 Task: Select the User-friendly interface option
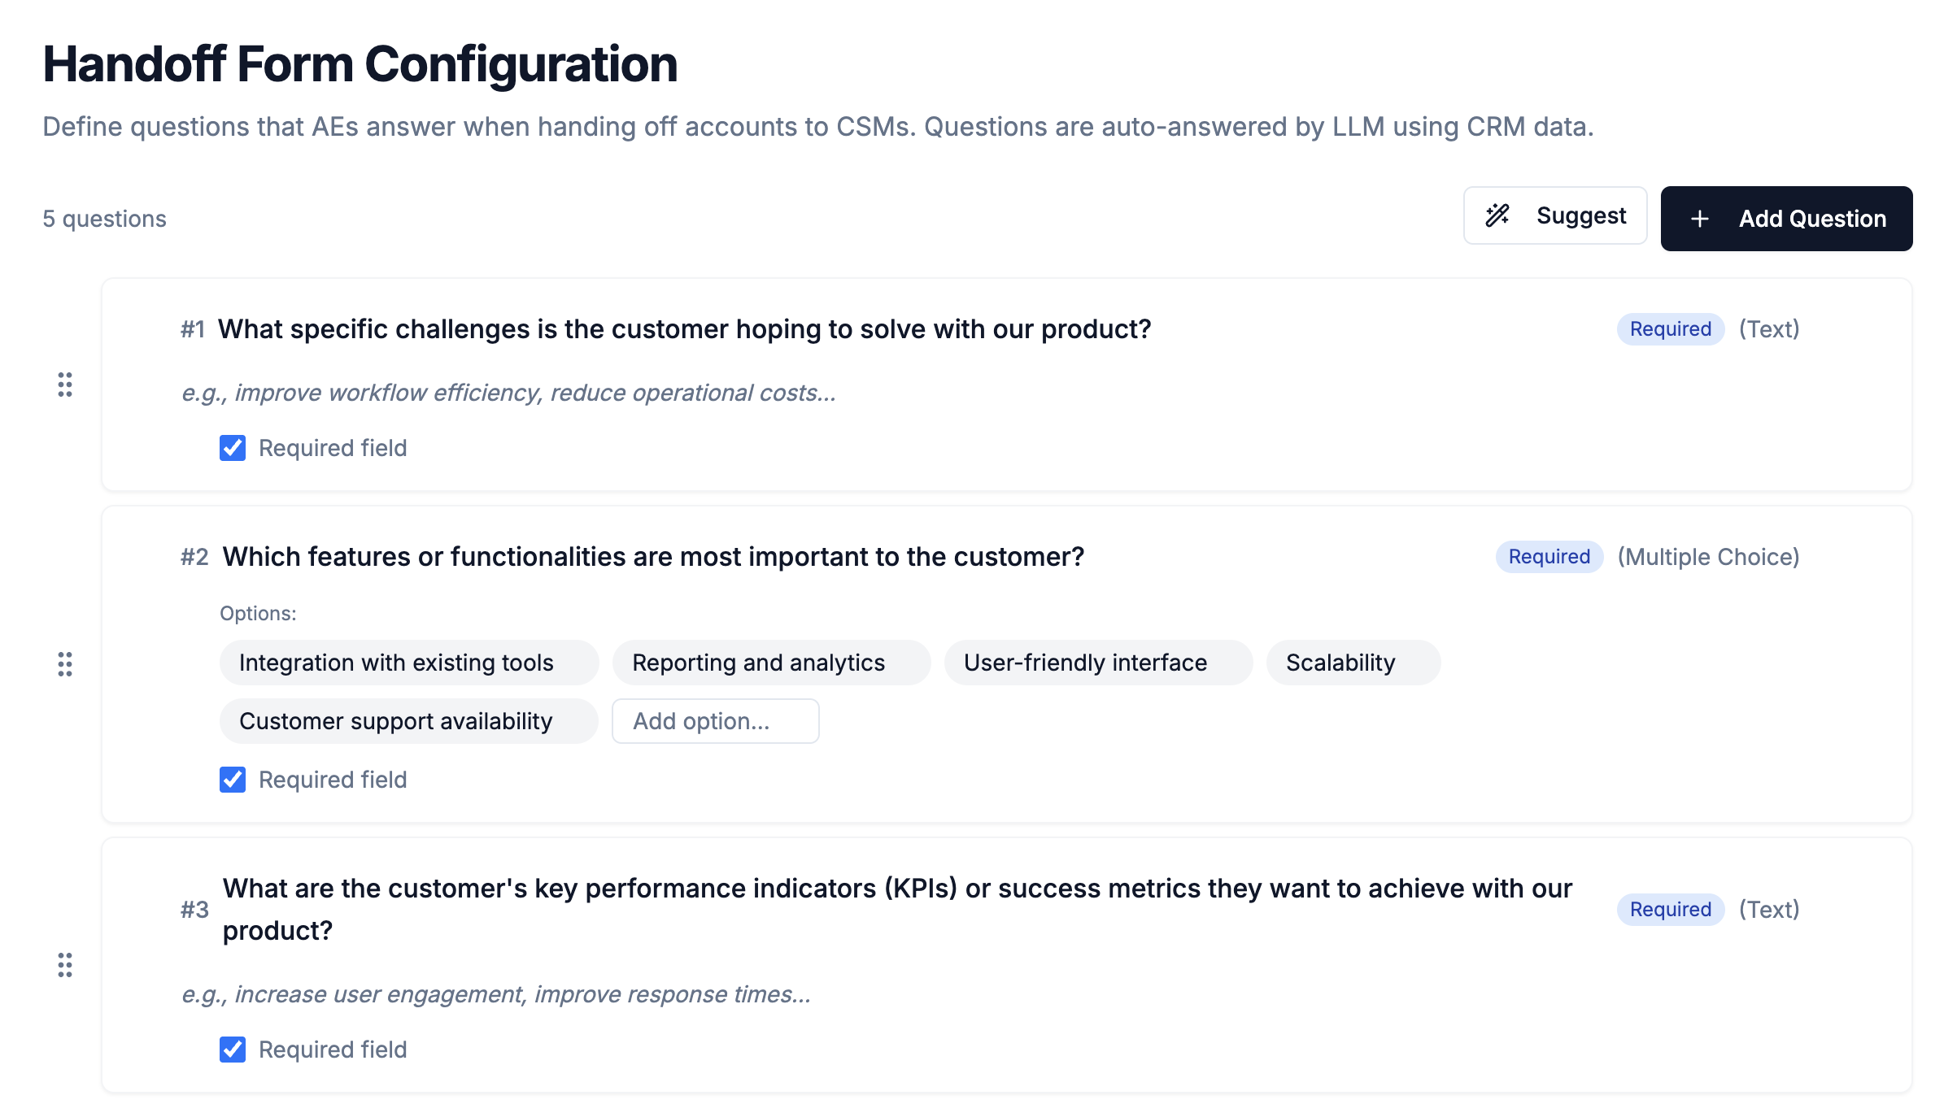tap(1097, 663)
